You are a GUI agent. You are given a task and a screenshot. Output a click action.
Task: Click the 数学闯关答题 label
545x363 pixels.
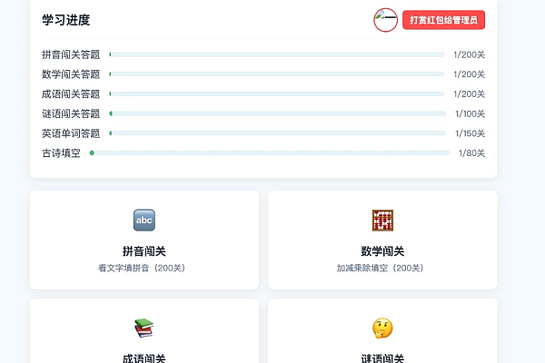(x=71, y=74)
